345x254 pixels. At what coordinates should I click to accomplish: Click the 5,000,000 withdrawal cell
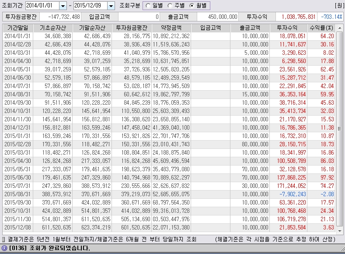pos(250,53)
